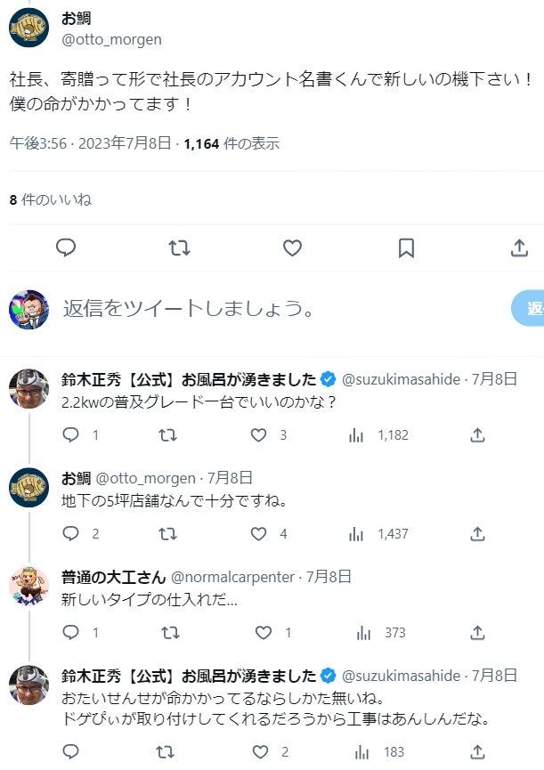
Task: Open the 午後3:56 2023年7月8日 timestamp
Action: (x=91, y=142)
